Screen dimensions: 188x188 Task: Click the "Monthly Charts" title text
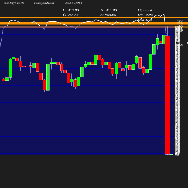[14, 3]
